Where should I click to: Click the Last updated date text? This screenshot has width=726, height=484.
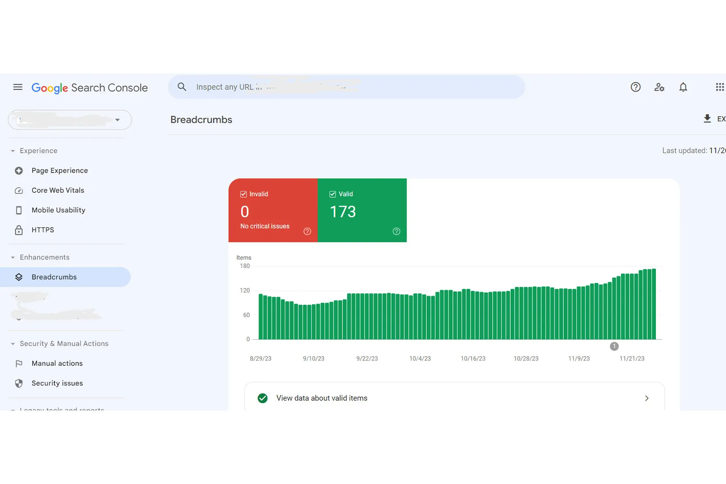tap(694, 150)
